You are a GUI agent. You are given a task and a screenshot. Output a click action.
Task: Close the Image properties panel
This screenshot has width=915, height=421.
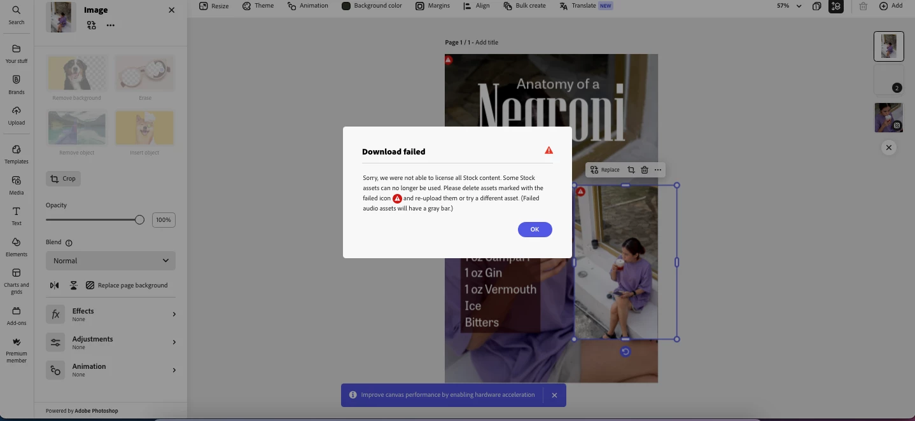coord(171,10)
